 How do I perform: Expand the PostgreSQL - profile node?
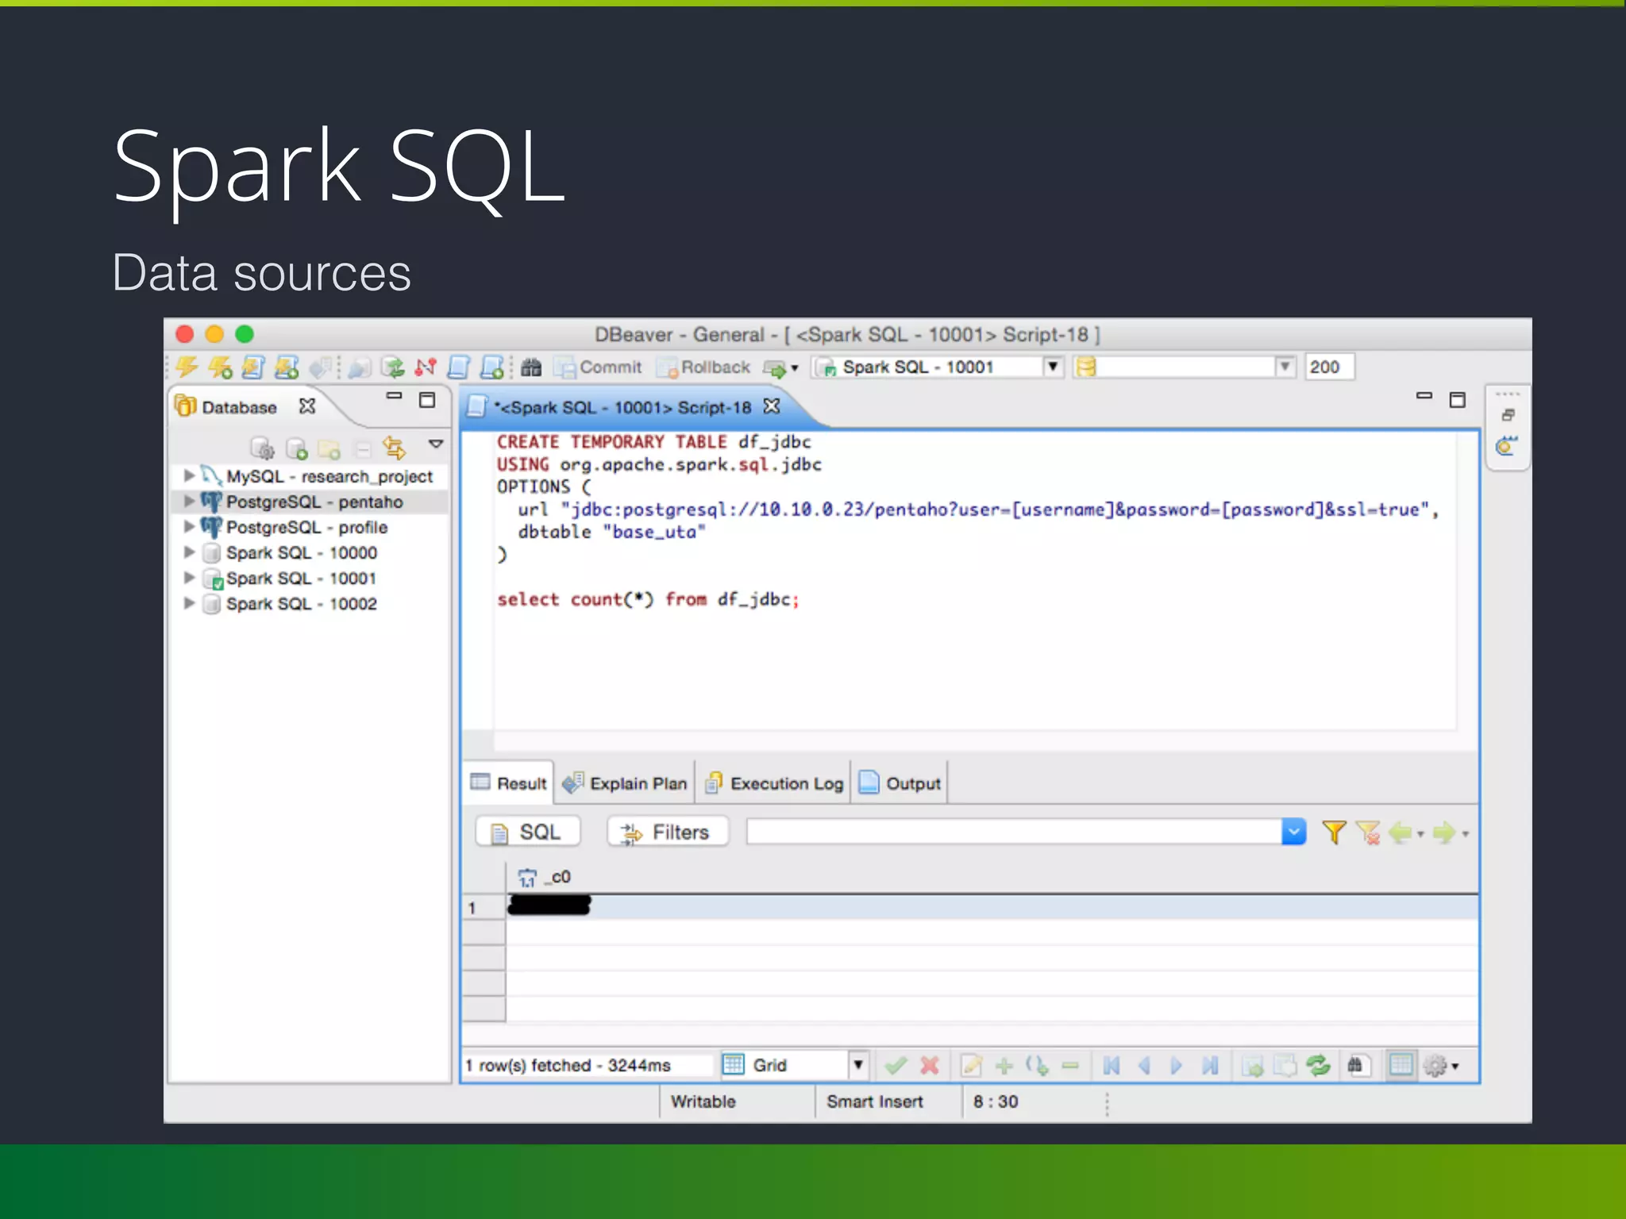189,526
